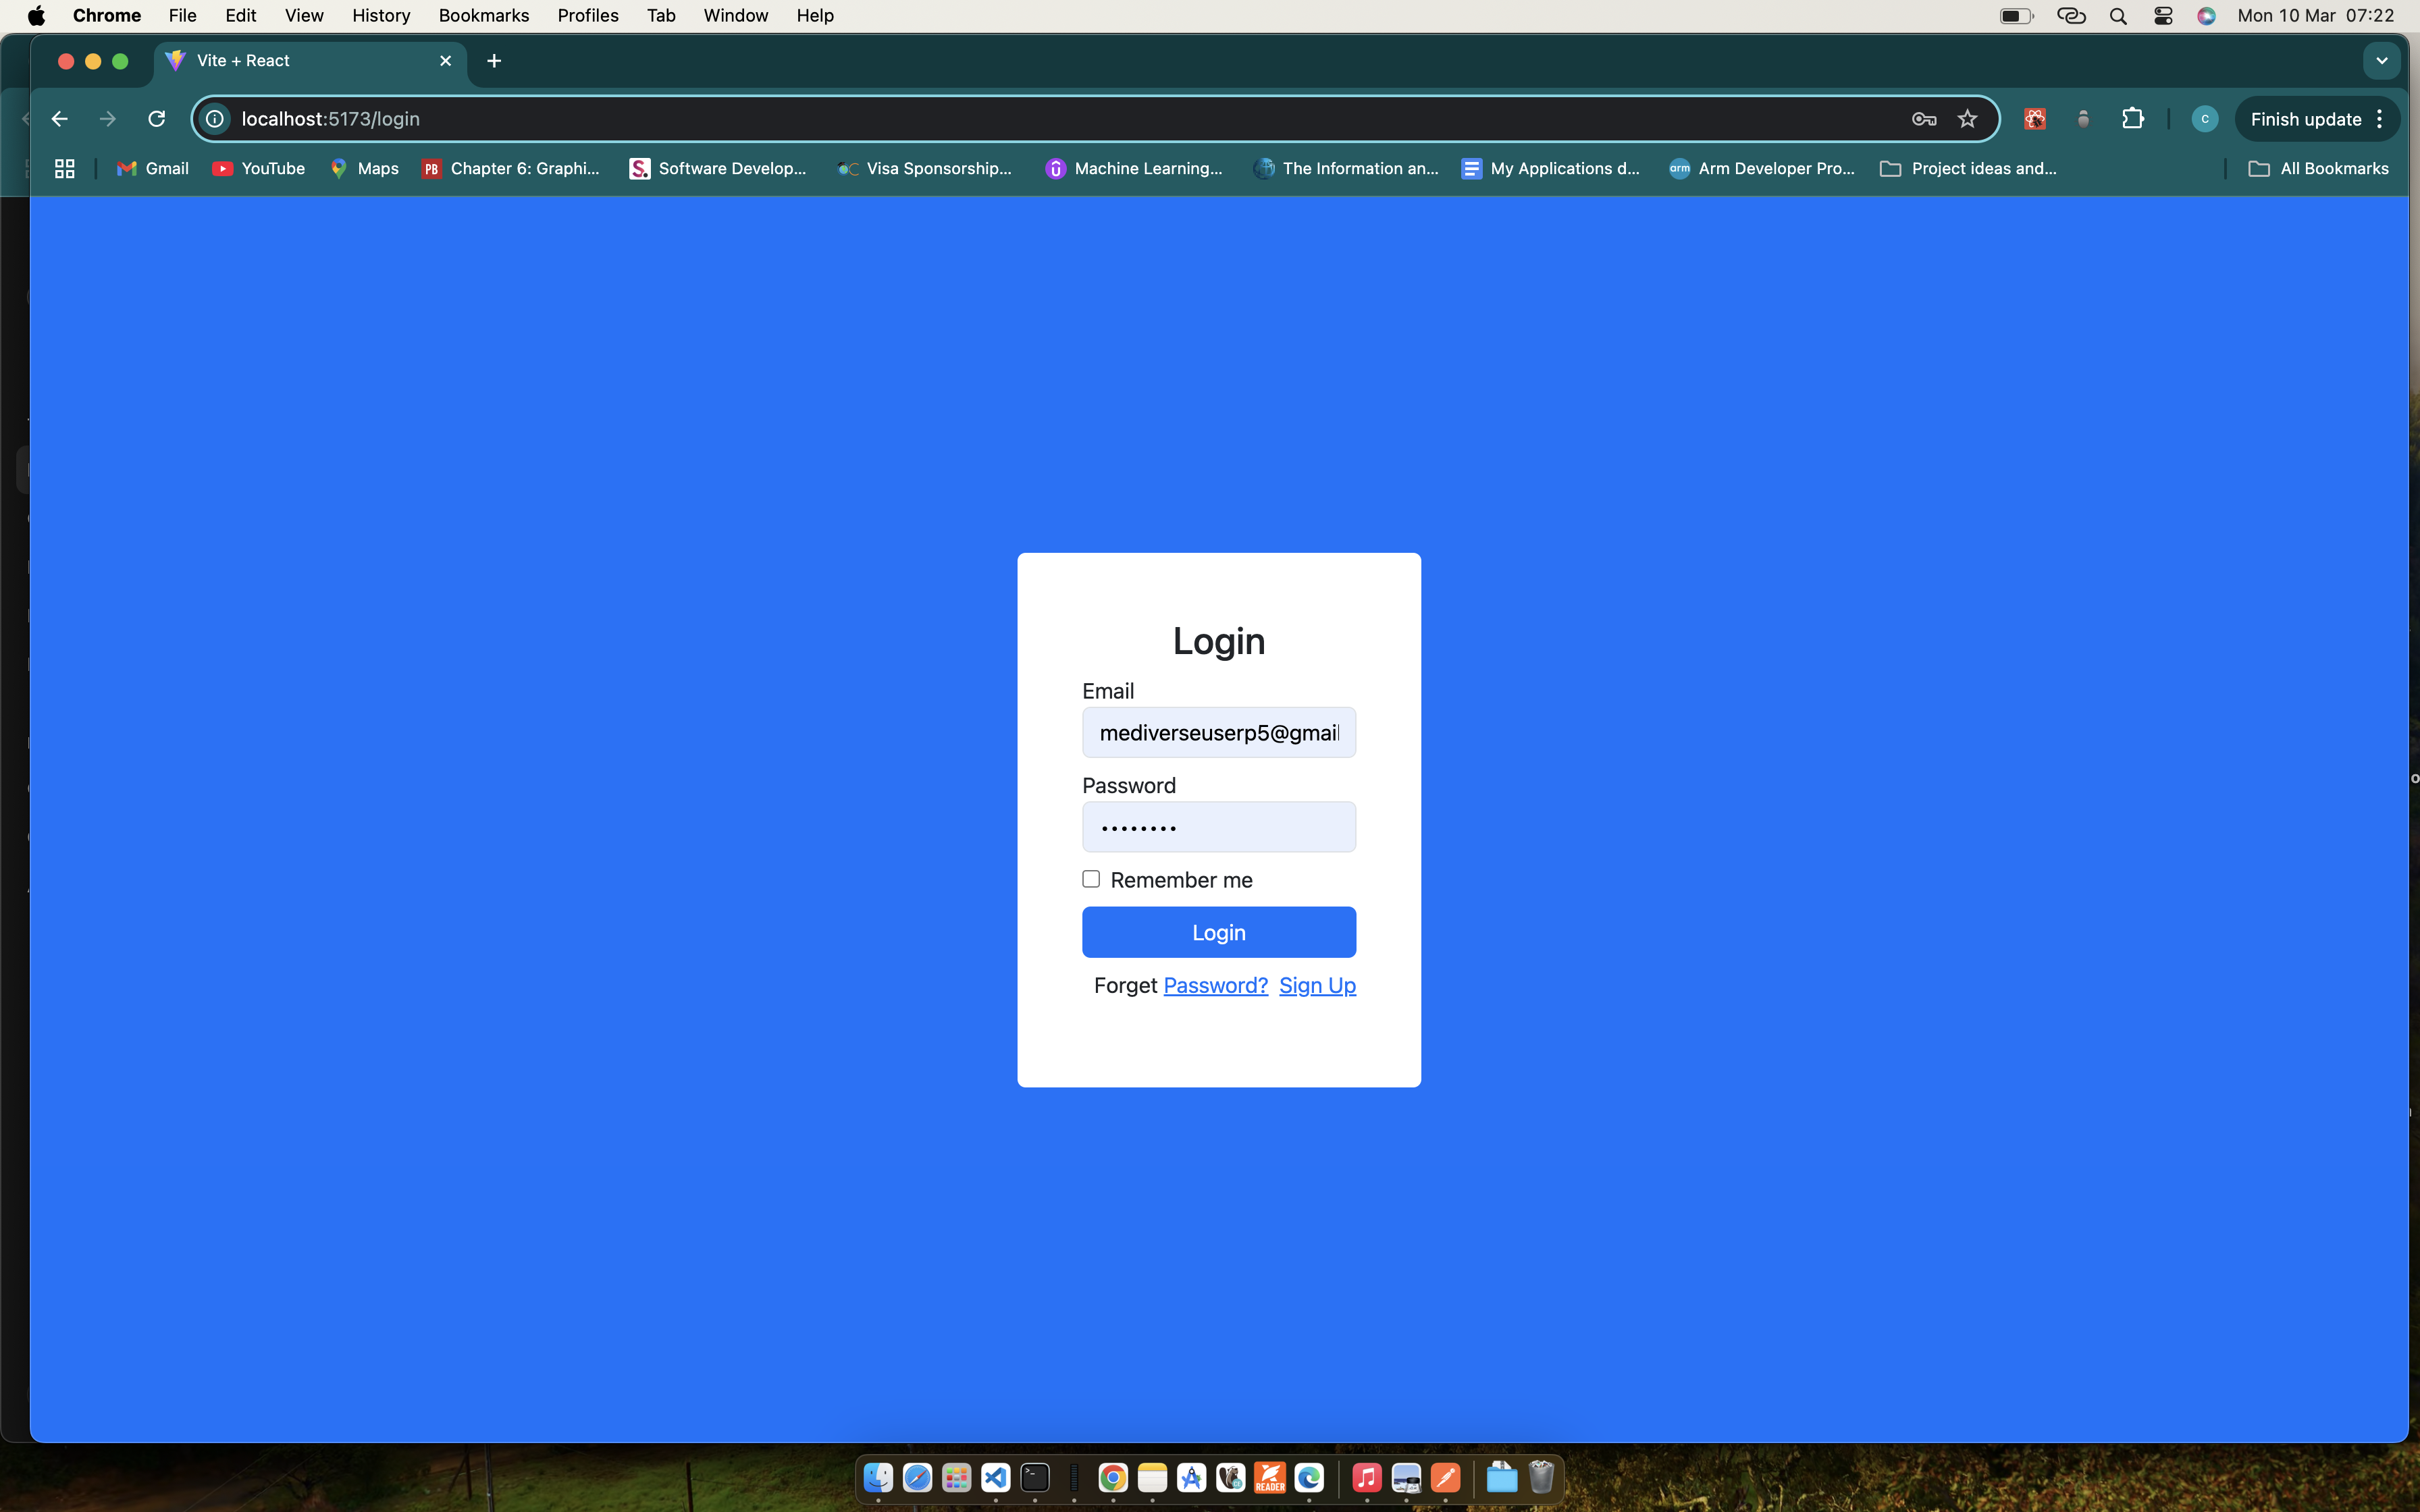
Task: Reload the current page
Action: [156, 119]
